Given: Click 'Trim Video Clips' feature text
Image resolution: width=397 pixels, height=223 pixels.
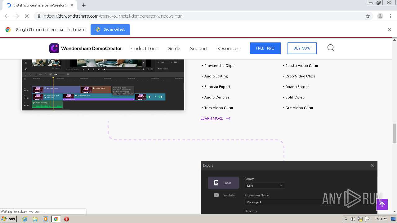Looking at the screenshot, I should [x=218, y=108].
